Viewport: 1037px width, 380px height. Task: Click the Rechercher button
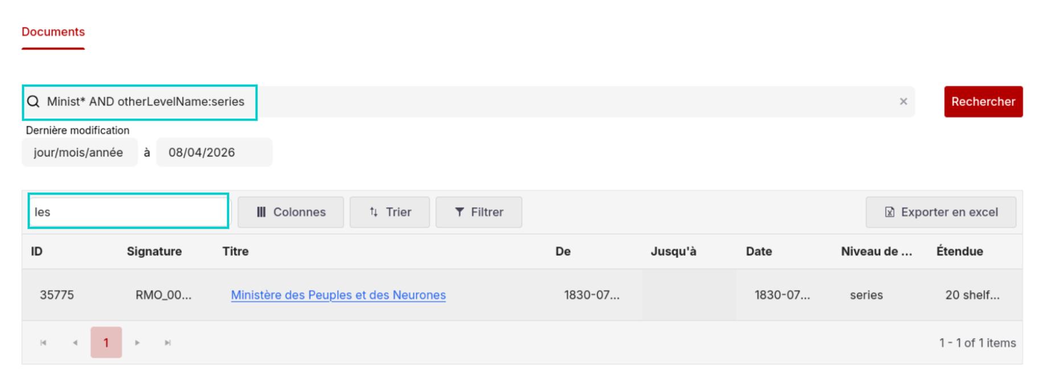983,102
